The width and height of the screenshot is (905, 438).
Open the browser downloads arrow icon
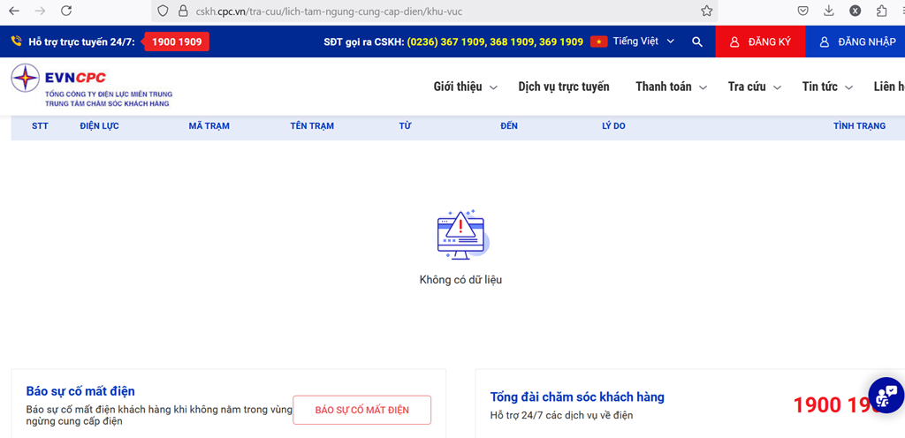tap(829, 11)
